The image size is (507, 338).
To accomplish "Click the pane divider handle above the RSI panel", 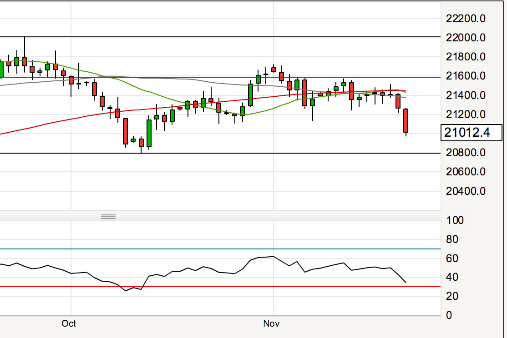I will 108,216.
